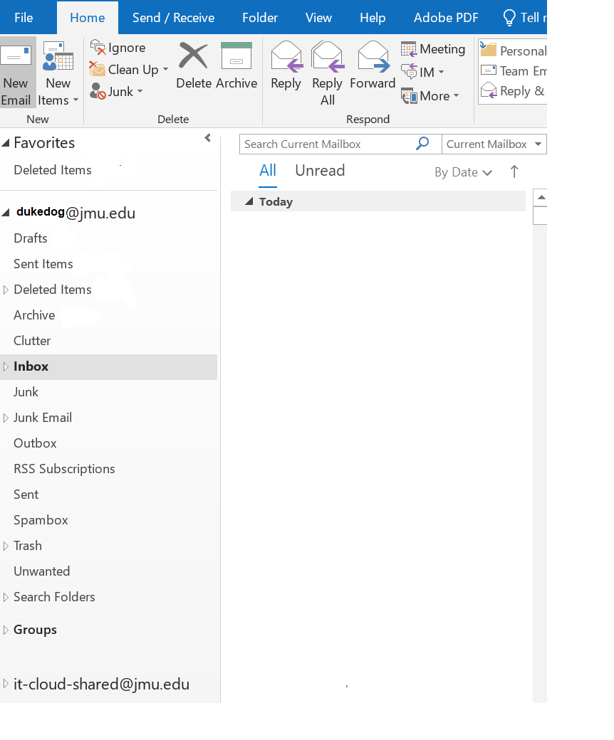Collapse the dukedog@jmu.edu account
614x740 pixels.
point(6,213)
